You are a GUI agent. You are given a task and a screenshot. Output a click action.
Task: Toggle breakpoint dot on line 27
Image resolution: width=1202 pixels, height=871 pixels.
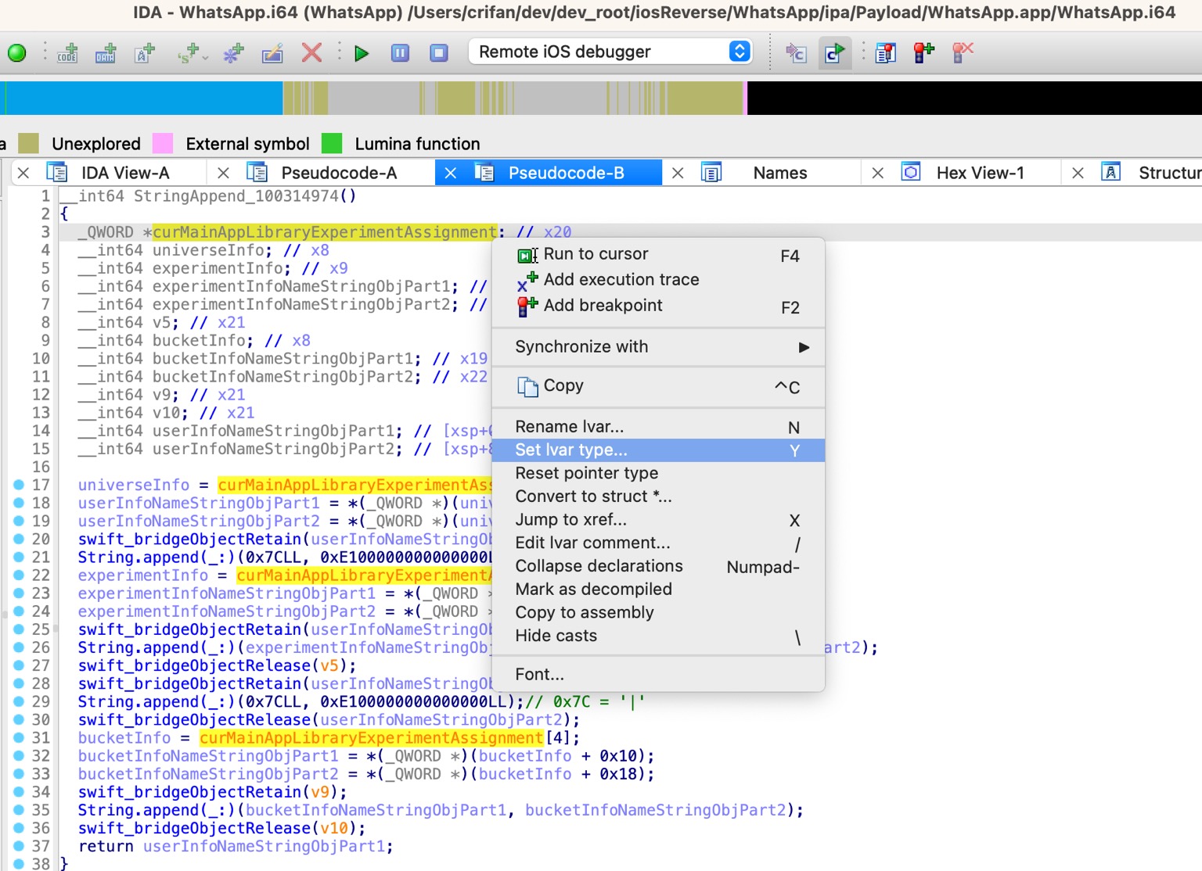pos(19,665)
